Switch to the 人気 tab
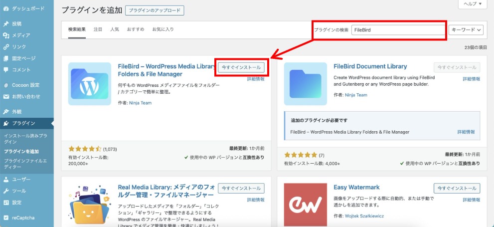 coord(115,29)
